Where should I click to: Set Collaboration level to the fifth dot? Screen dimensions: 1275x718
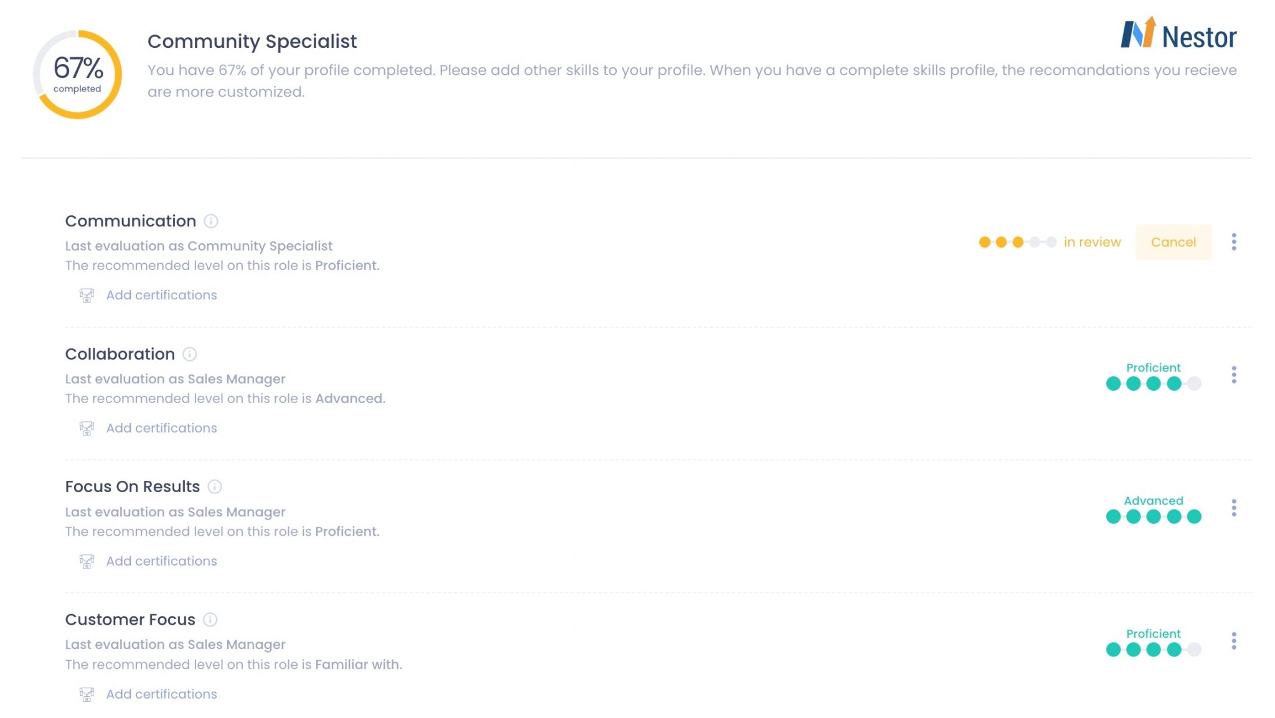coord(1194,384)
